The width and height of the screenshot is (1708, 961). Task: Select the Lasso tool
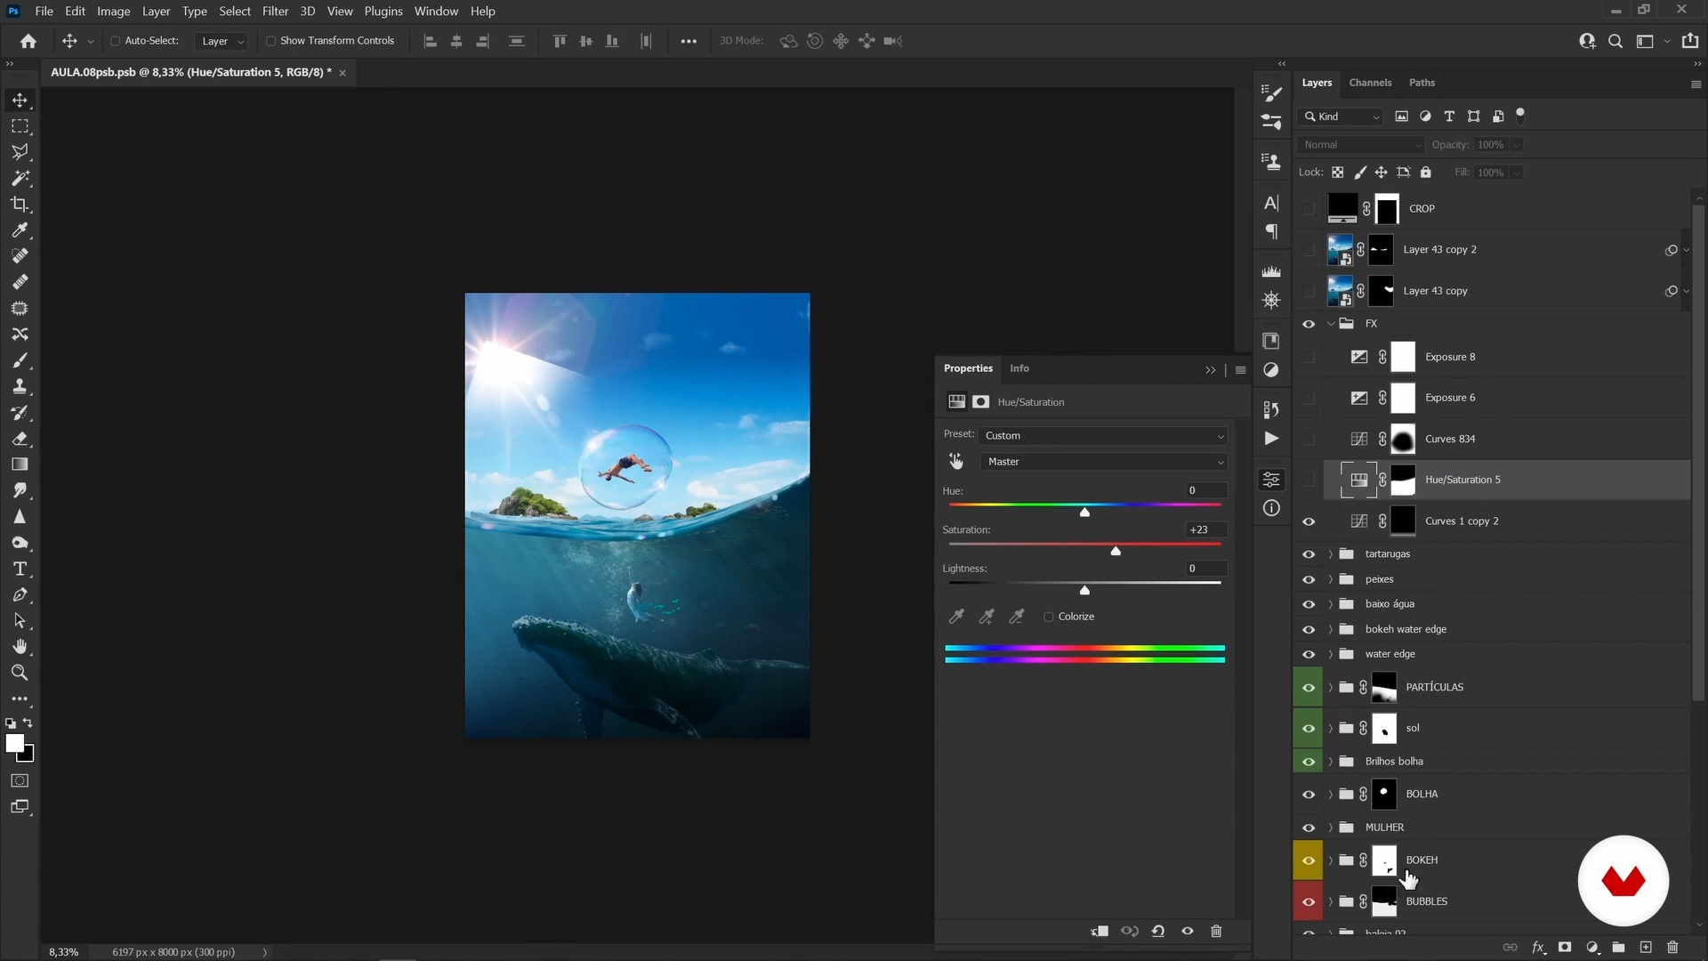tap(20, 152)
